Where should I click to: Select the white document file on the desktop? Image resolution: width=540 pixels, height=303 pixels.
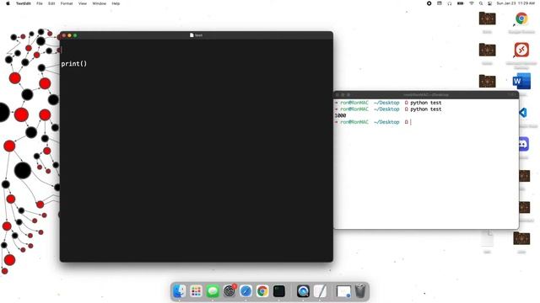coord(487,238)
